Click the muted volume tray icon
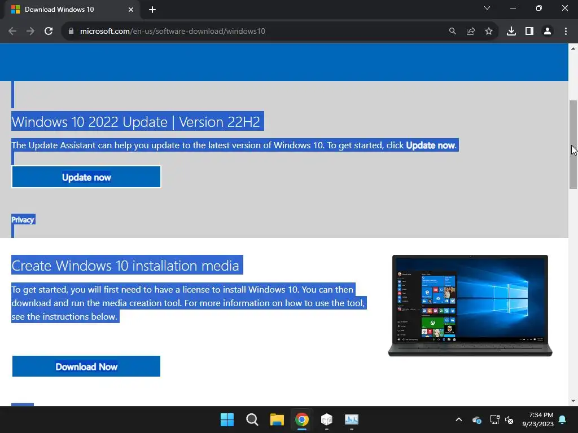The width and height of the screenshot is (578, 433). (509, 419)
